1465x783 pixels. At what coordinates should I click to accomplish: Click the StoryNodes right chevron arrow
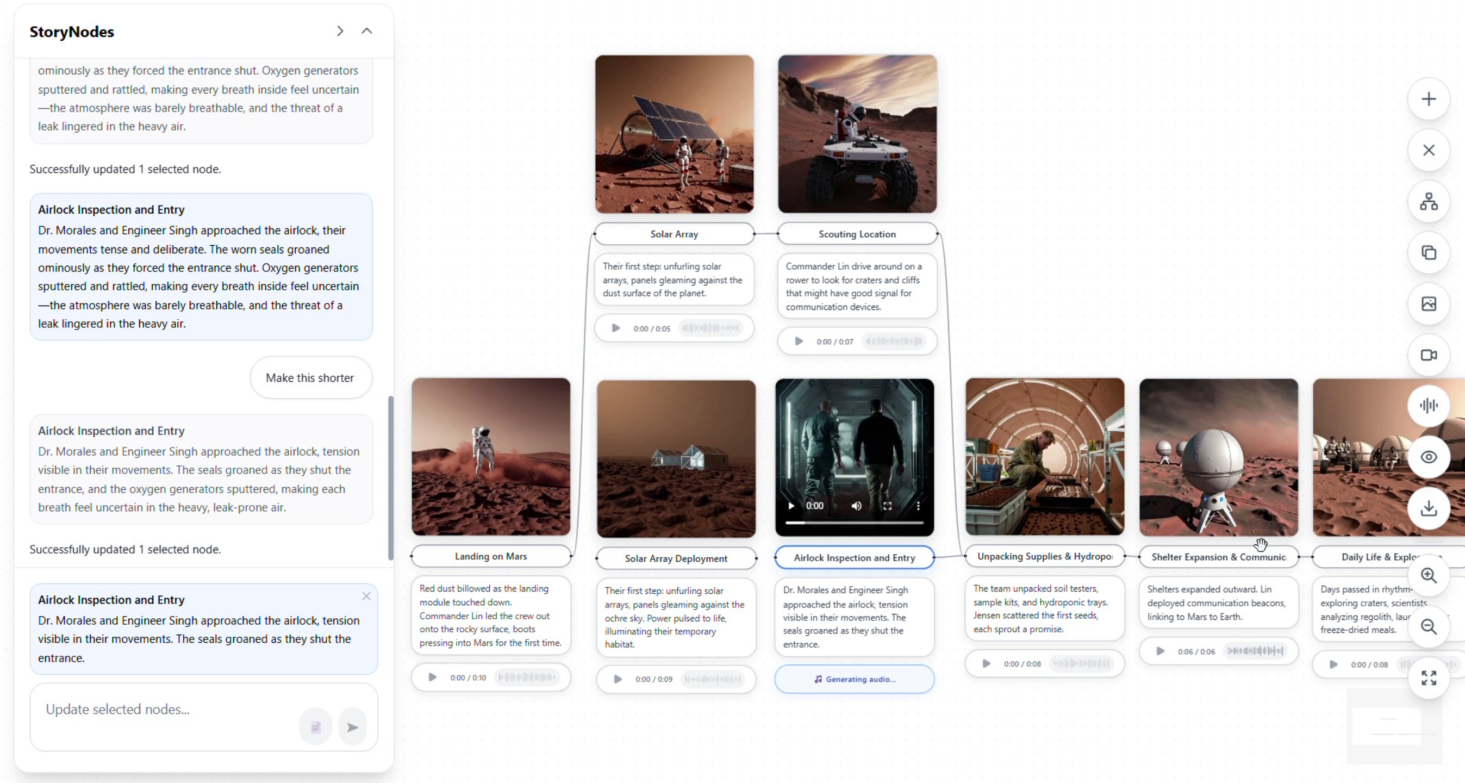pyautogui.click(x=340, y=32)
